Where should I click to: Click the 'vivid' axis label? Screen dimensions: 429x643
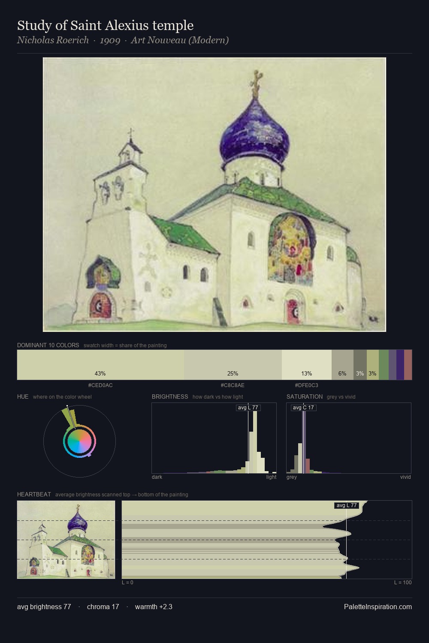(405, 477)
